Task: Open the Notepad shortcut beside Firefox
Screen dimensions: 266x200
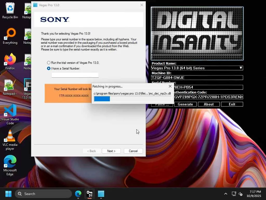Action: [x=28, y=61]
